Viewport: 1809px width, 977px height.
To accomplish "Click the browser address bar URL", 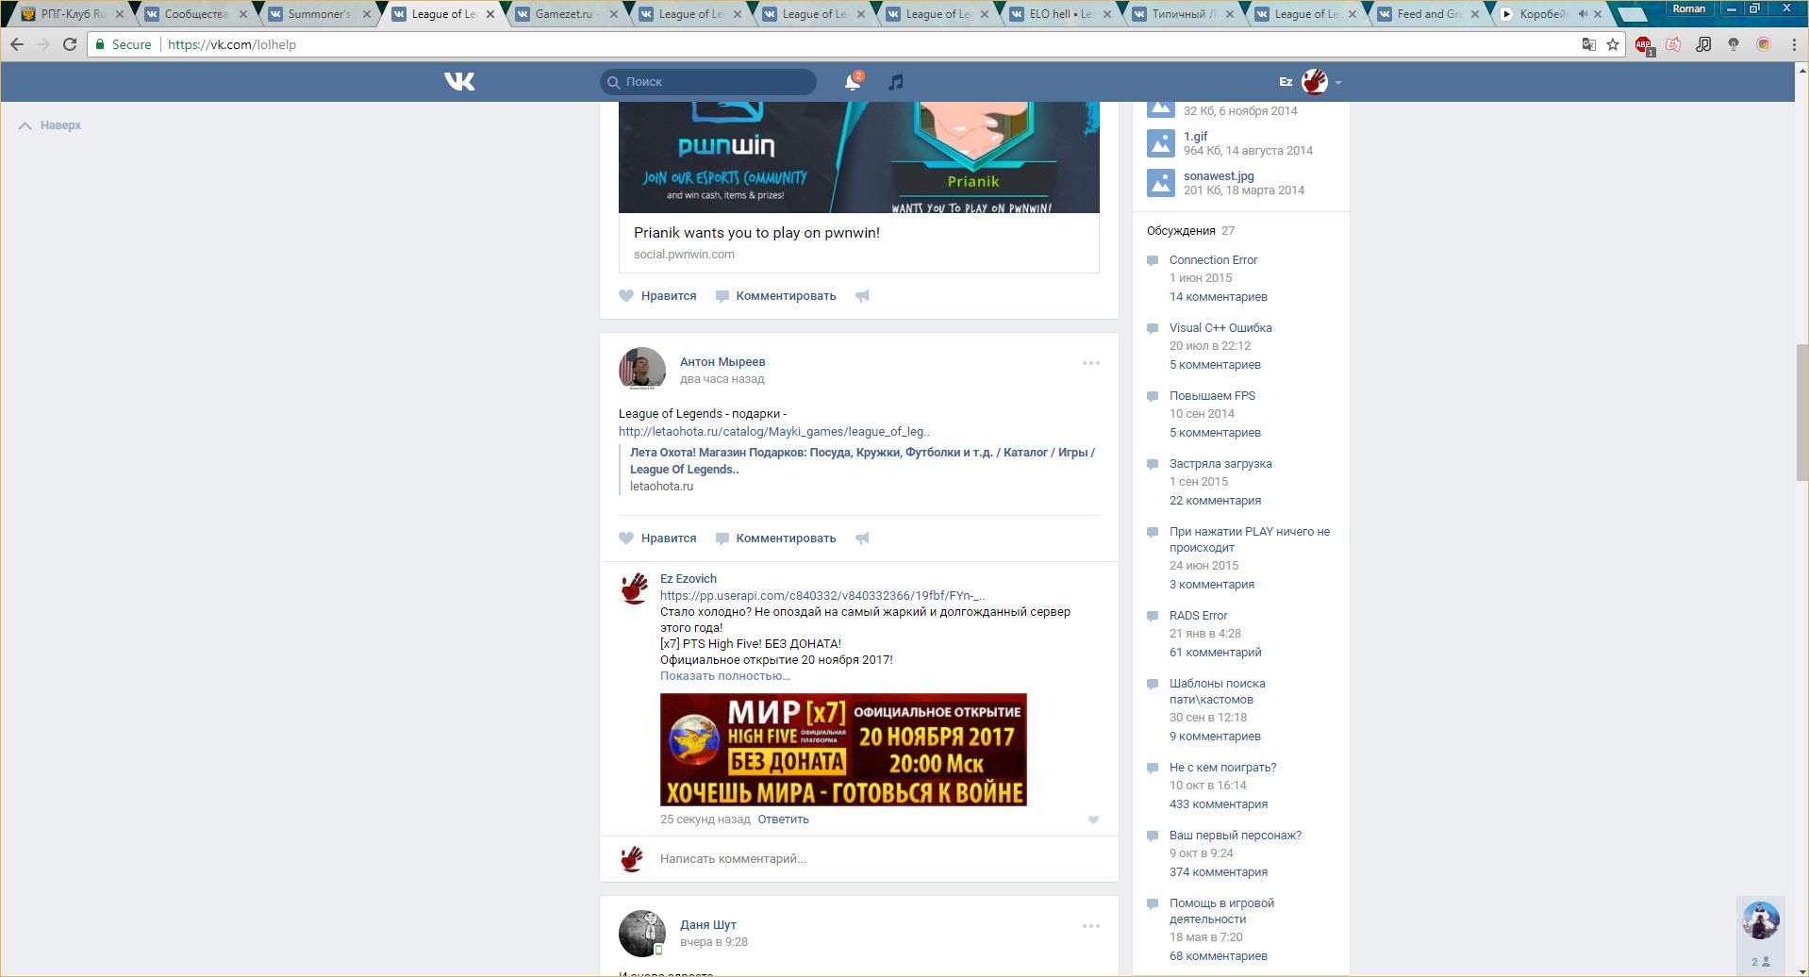I will [x=232, y=44].
